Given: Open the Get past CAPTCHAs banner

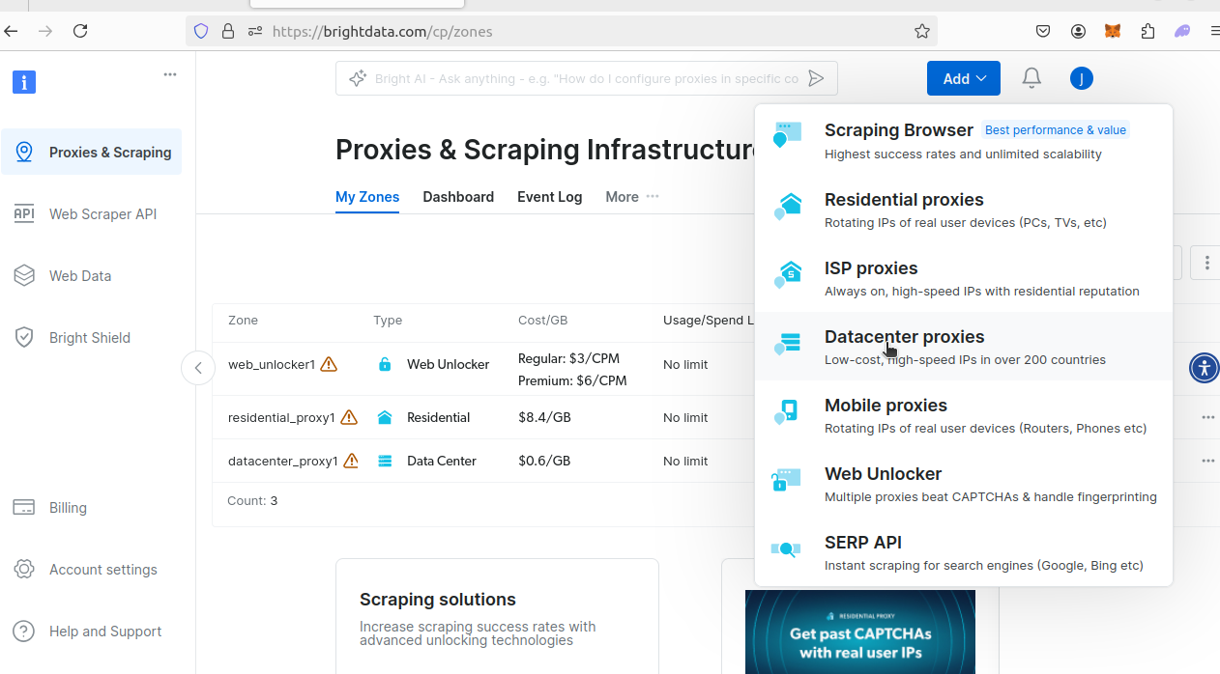Looking at the screenshot, I should click(x=860, y=632).
